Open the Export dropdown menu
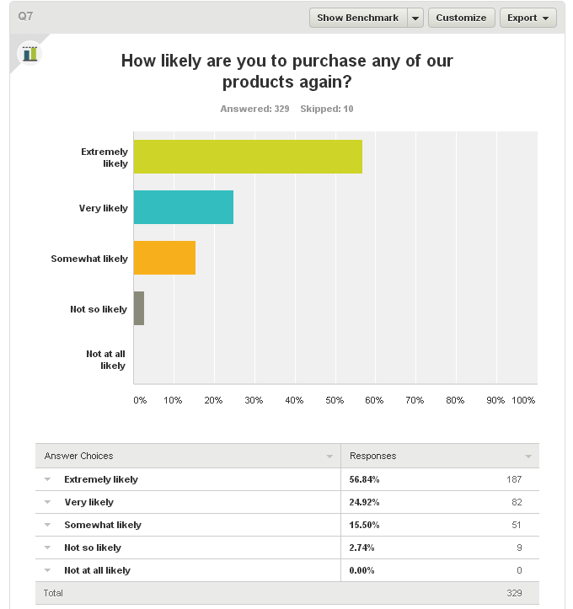Viewport: 573px width, 609px height. (528, 18)
